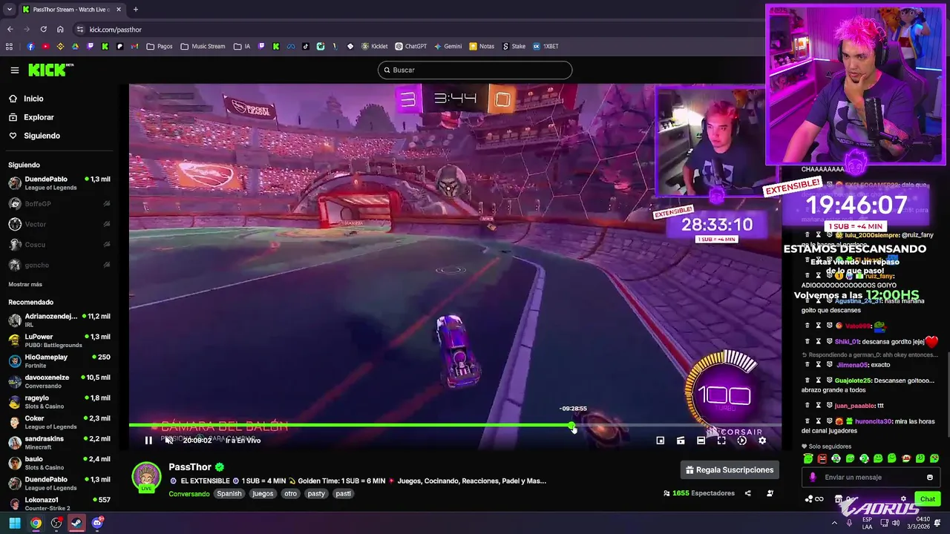Toggle picture-in-picture mini player
The image size is (950, 534).
660,441
